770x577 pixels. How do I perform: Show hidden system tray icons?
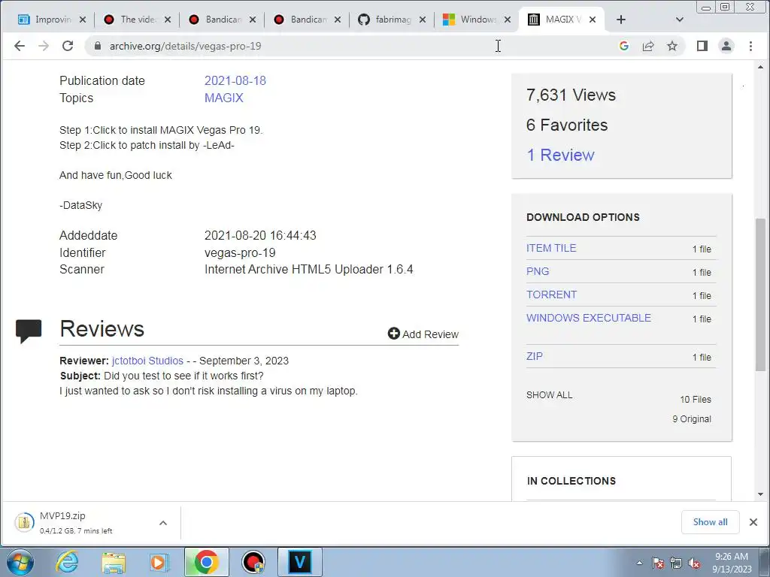pyautogui.click(x=639, y=563)
